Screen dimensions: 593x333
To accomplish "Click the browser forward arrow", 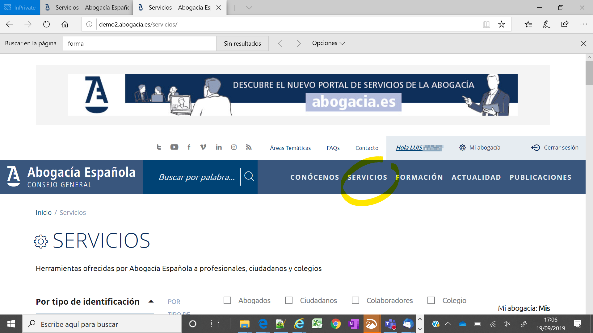I will coord(28,24).
